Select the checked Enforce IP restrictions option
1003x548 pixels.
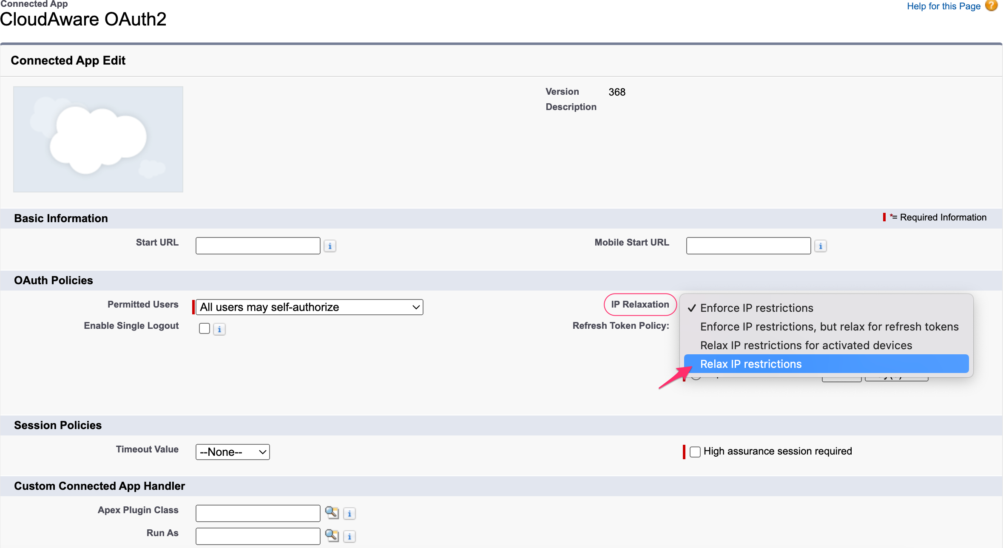pyautogui.click(x=756, y=308)
